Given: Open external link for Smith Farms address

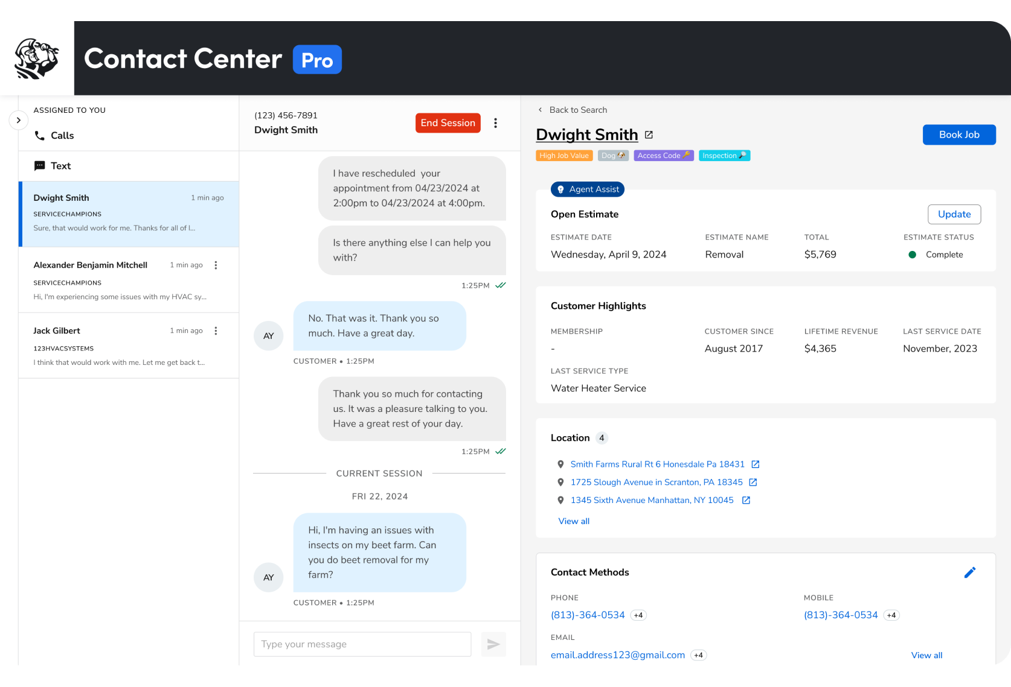Looking at the screenshot, I should (756, 464).
